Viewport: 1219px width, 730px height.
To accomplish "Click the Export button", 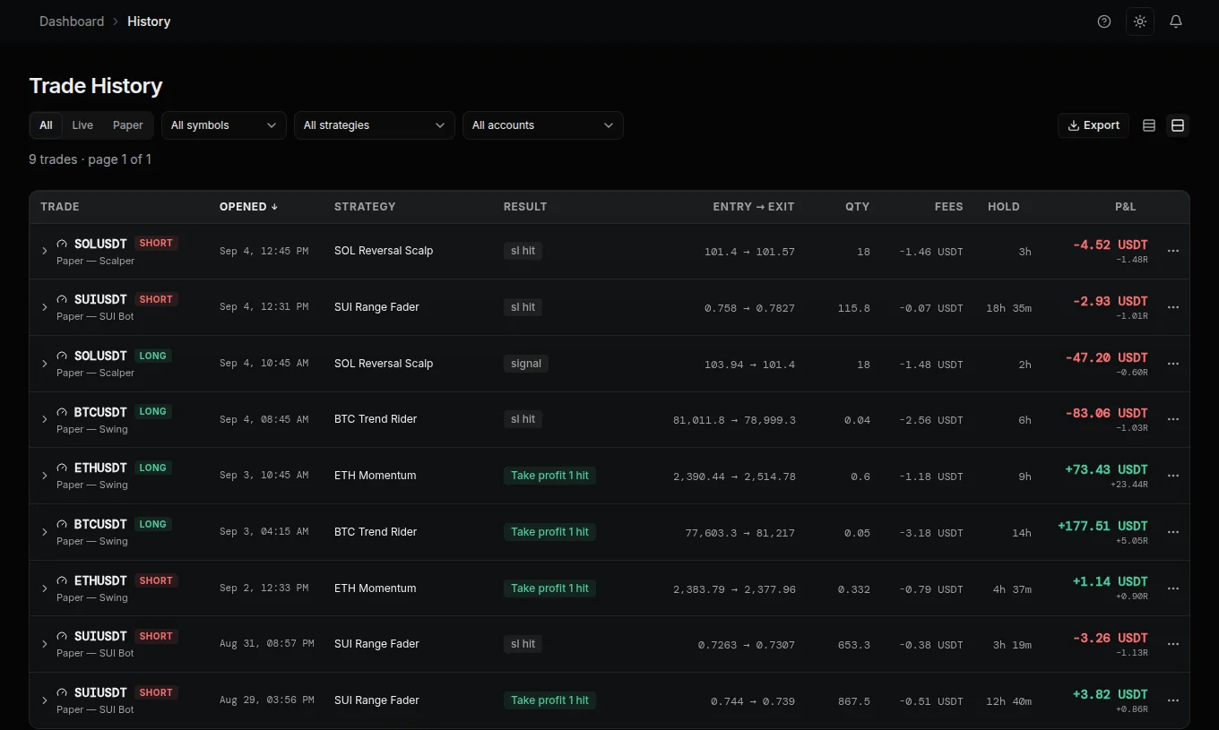I will (x=1094, y=125).
